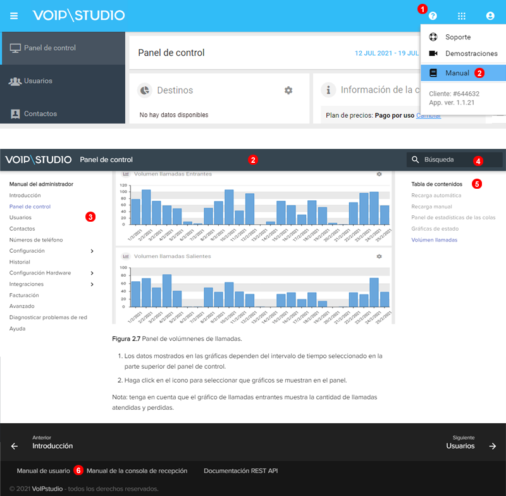This screenshot has height=496, width=506.
Task: Jump to Panel de estadísticas de las colas
Action: [454, 217]
